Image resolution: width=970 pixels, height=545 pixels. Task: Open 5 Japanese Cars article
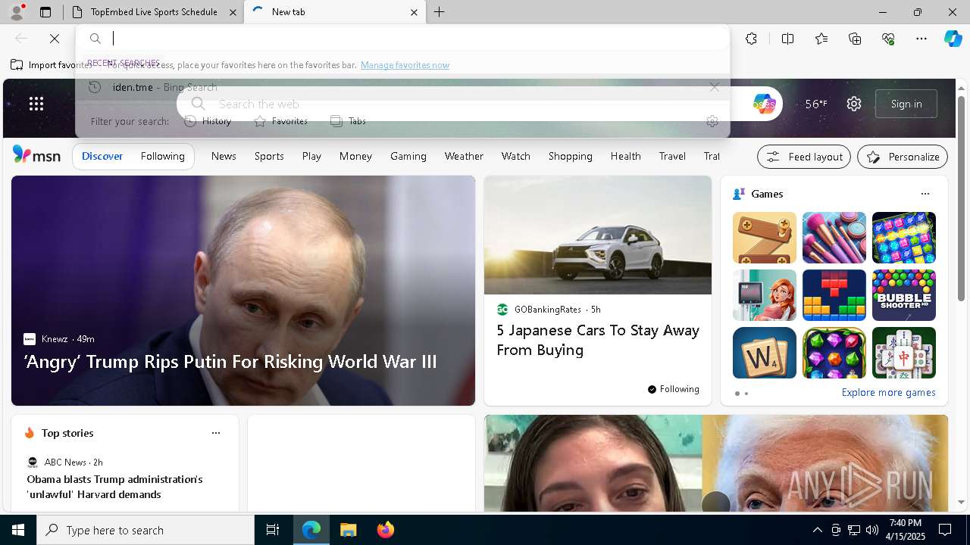(x=598, y=340)
